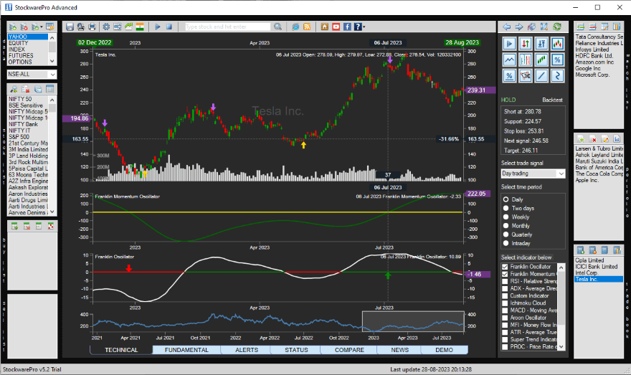The width and height of the screenshot is (631, 375).
Task: Click the Backtest link
Action: 552,100
